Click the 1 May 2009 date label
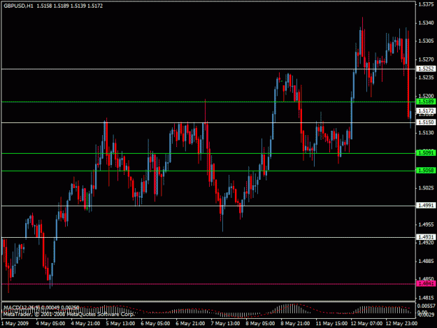The width and height of the screenshot is (437, 328). pyautogui.click(x=15, y=324)
